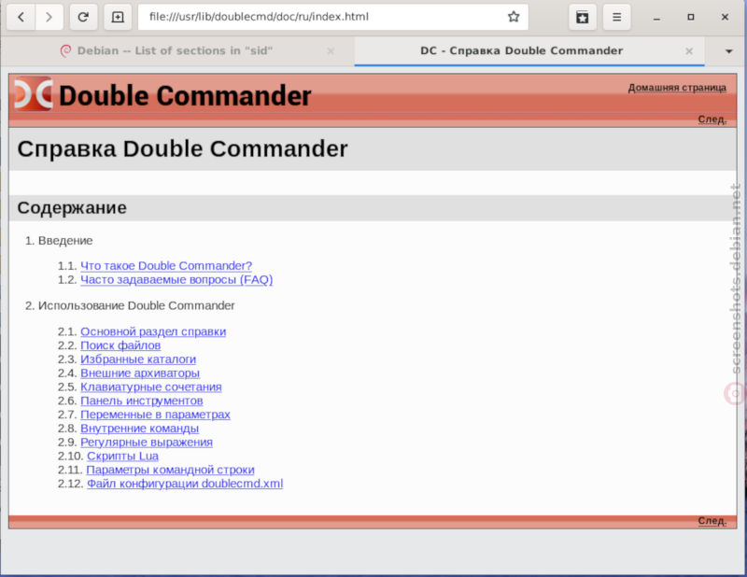Image resolution: width=747 pixels, height=577 pixels.
Task: Open the Домашняя страница link
Action: [677, 88]
